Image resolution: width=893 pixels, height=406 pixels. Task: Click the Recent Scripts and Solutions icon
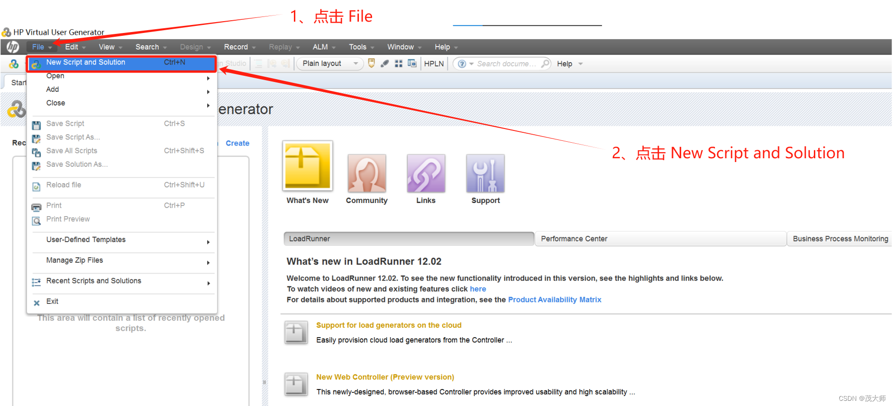(x=36, y=282)
